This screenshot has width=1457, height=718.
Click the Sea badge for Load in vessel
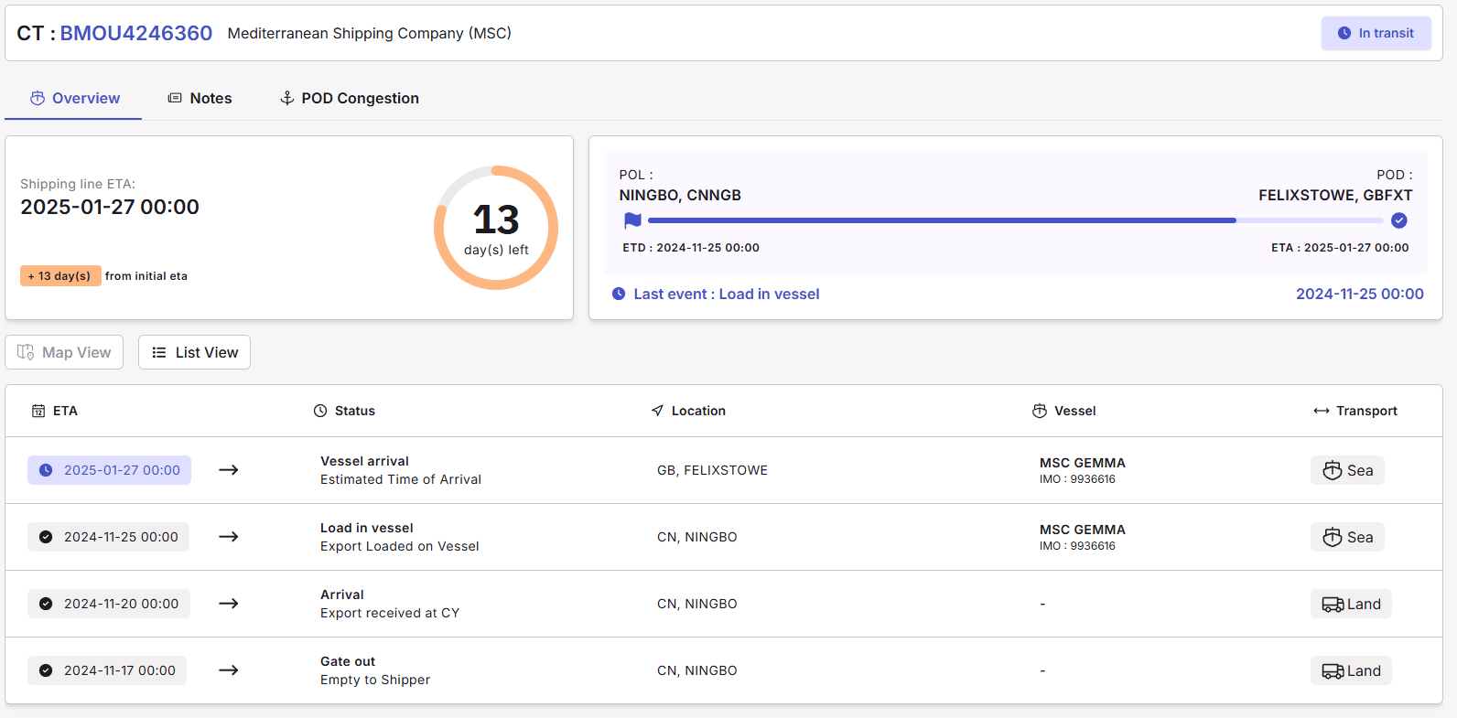(1347, 537)
